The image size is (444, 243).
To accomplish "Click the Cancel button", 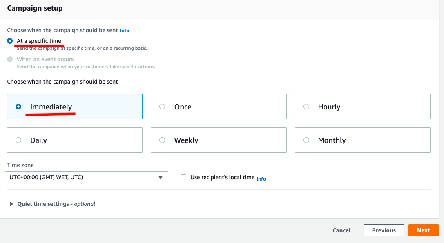I will click(341, 230).
